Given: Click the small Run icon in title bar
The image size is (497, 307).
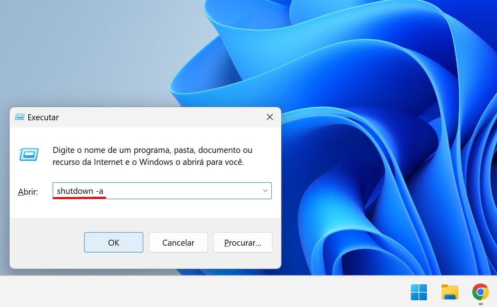Looking at the screenshot, I should pos(20,117).
